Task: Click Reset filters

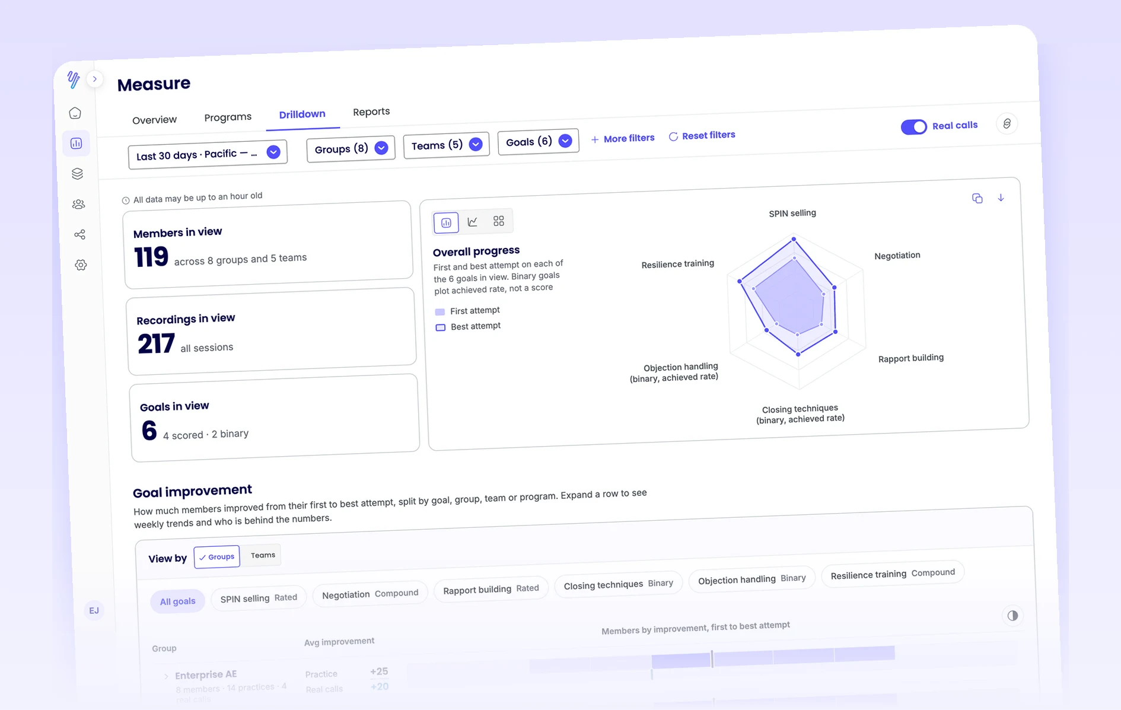Action: [x=702, y=136]
